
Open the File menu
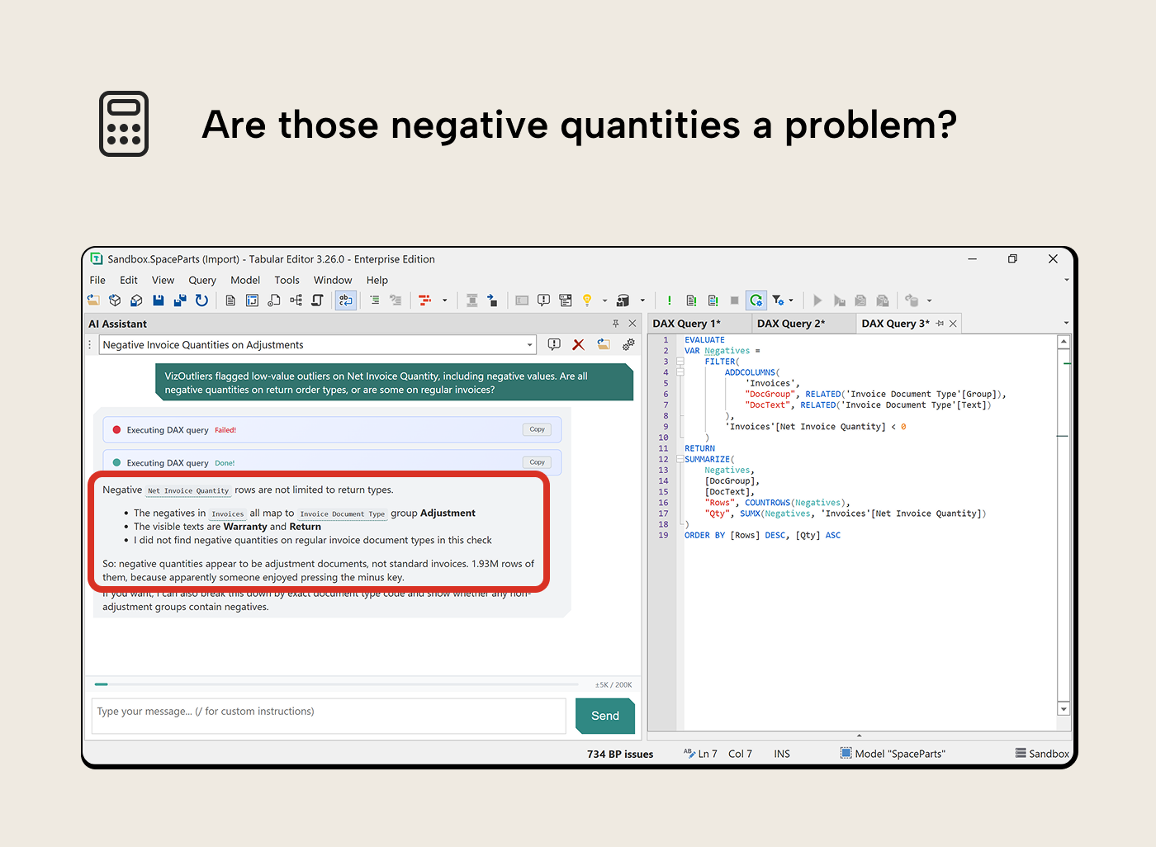point(97,281)
